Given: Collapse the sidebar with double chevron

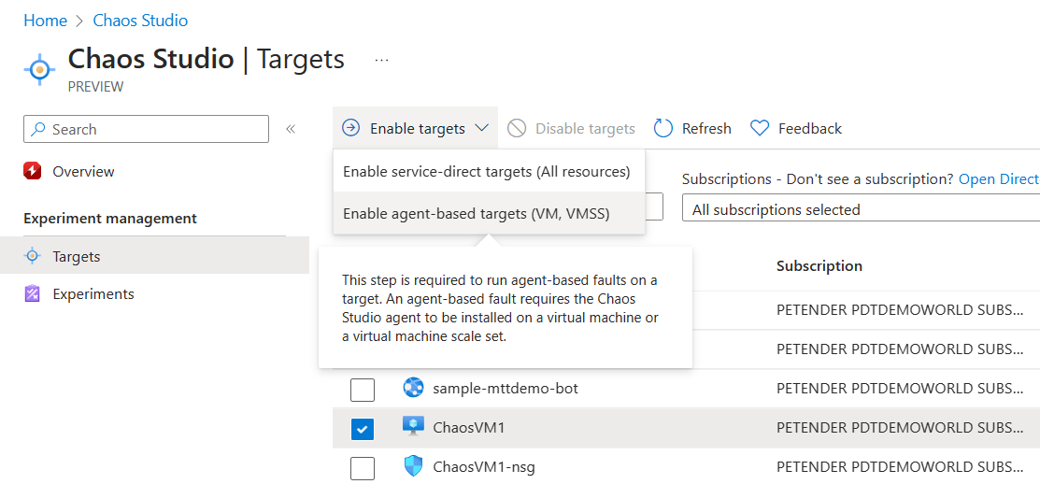Looking at the screenshot, I should 291,129.
